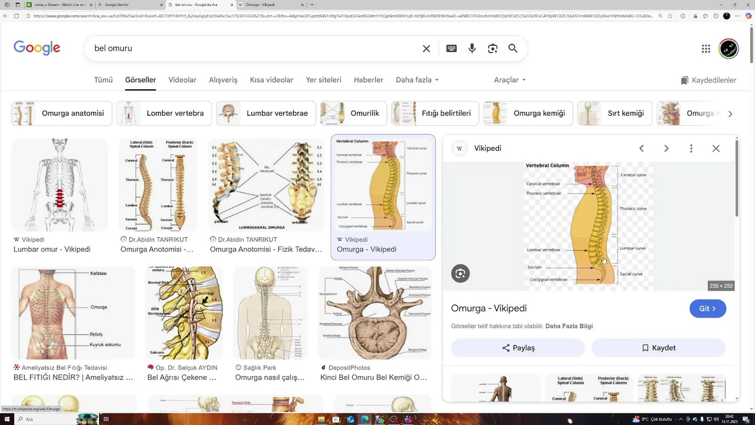
Task: Switch to the Videolar tab
Action: pyautogui.click(x=182, y=80)
